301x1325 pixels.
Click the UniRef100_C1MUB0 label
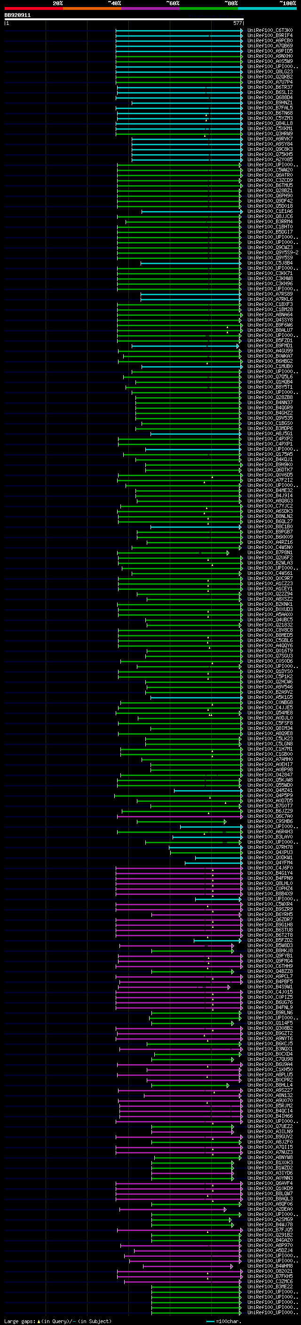tap(270, 366)
